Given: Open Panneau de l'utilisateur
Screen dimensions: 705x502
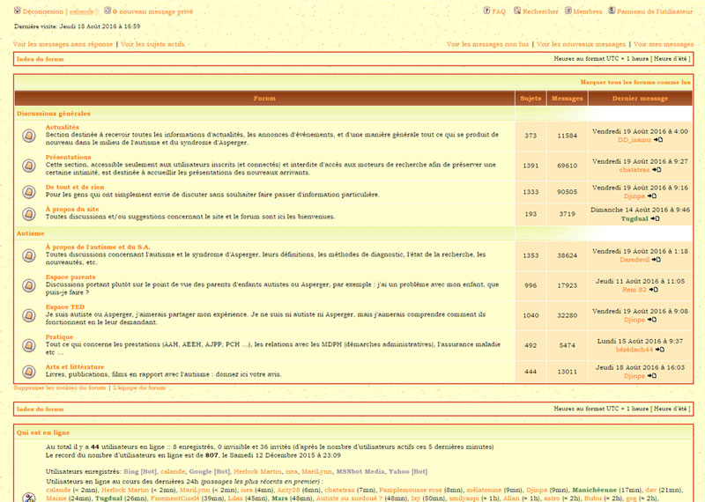Looking at the screenshot, I should tap(655, 11).
